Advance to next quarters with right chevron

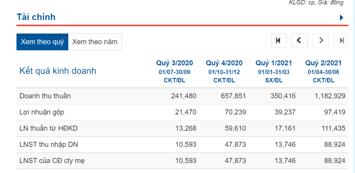[320, 41]
